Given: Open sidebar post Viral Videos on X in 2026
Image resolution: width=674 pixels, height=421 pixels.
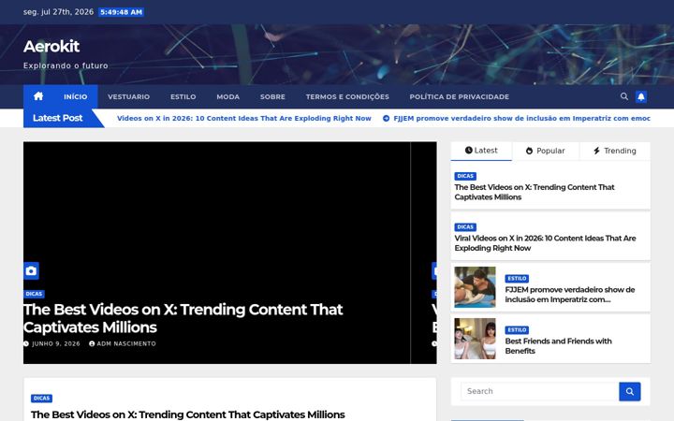Looking at the screenshot, I should 545,243.
